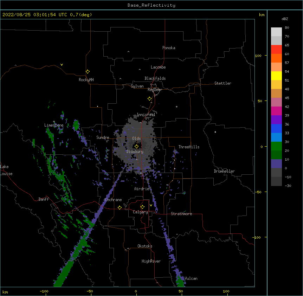
Task: Click the Airdrie label
Action: point(142,189)
